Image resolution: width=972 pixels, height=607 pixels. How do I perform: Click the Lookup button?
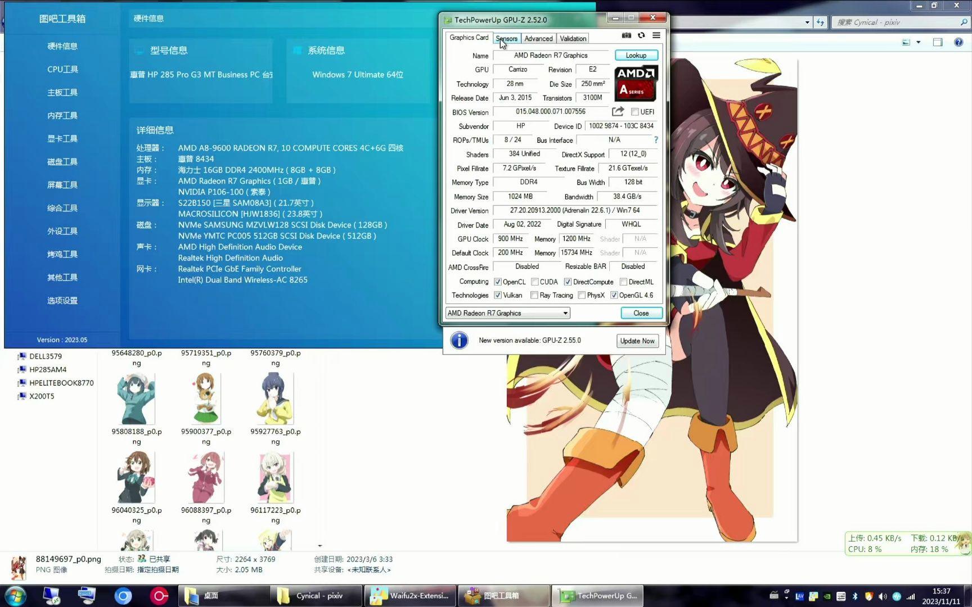click(x=636, y=55)
